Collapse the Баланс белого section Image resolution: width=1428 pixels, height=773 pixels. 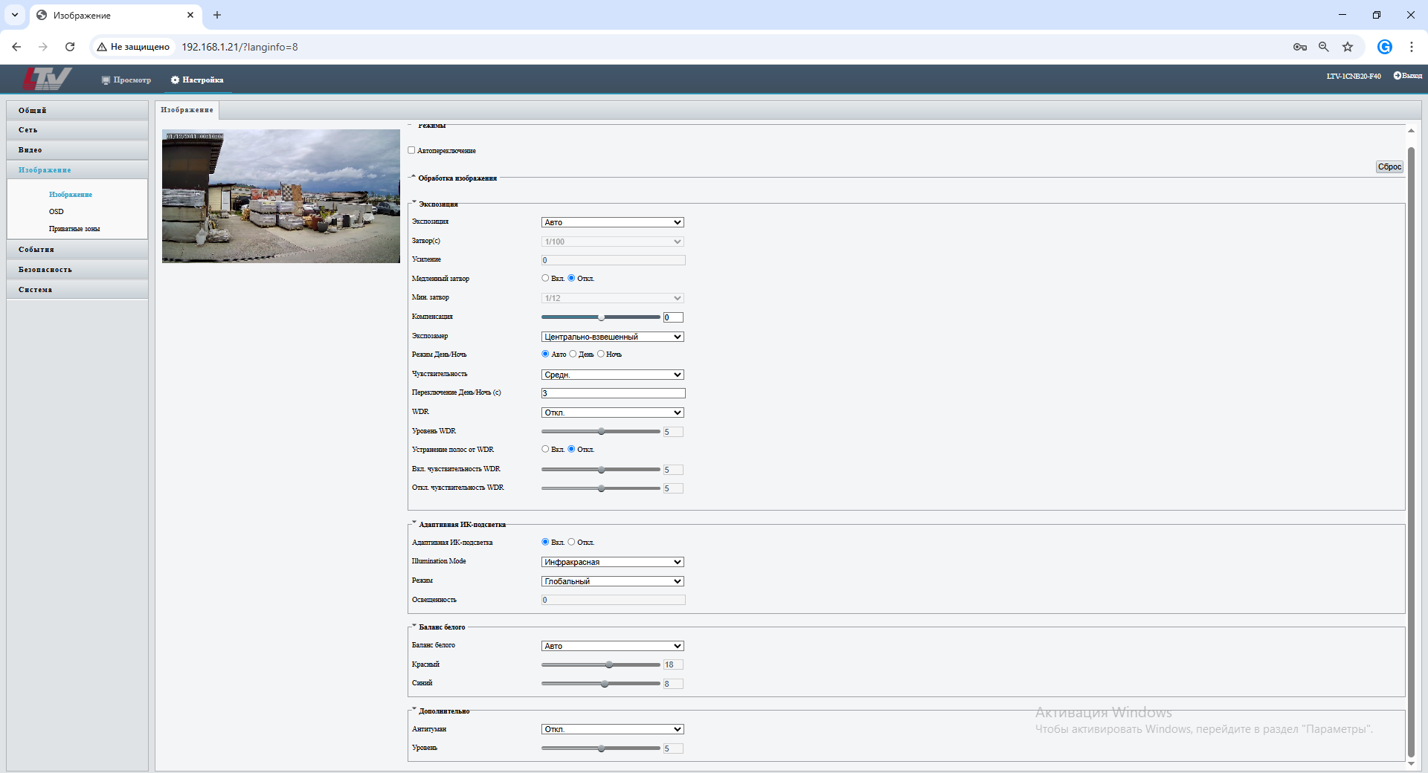tap(414, 625)
